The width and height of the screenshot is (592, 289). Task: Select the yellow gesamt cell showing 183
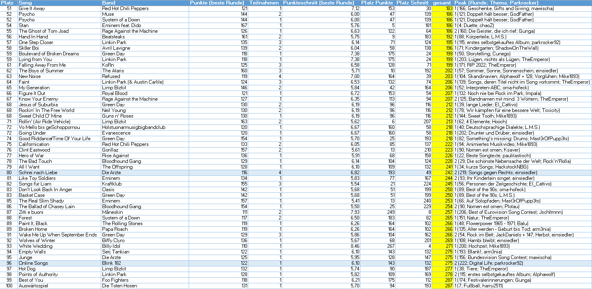(442, 8)
